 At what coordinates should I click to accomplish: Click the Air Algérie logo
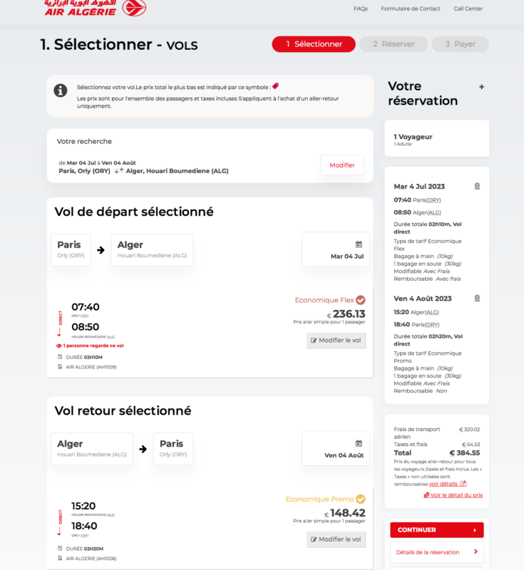pyautogui.click(x=95, y=8)
